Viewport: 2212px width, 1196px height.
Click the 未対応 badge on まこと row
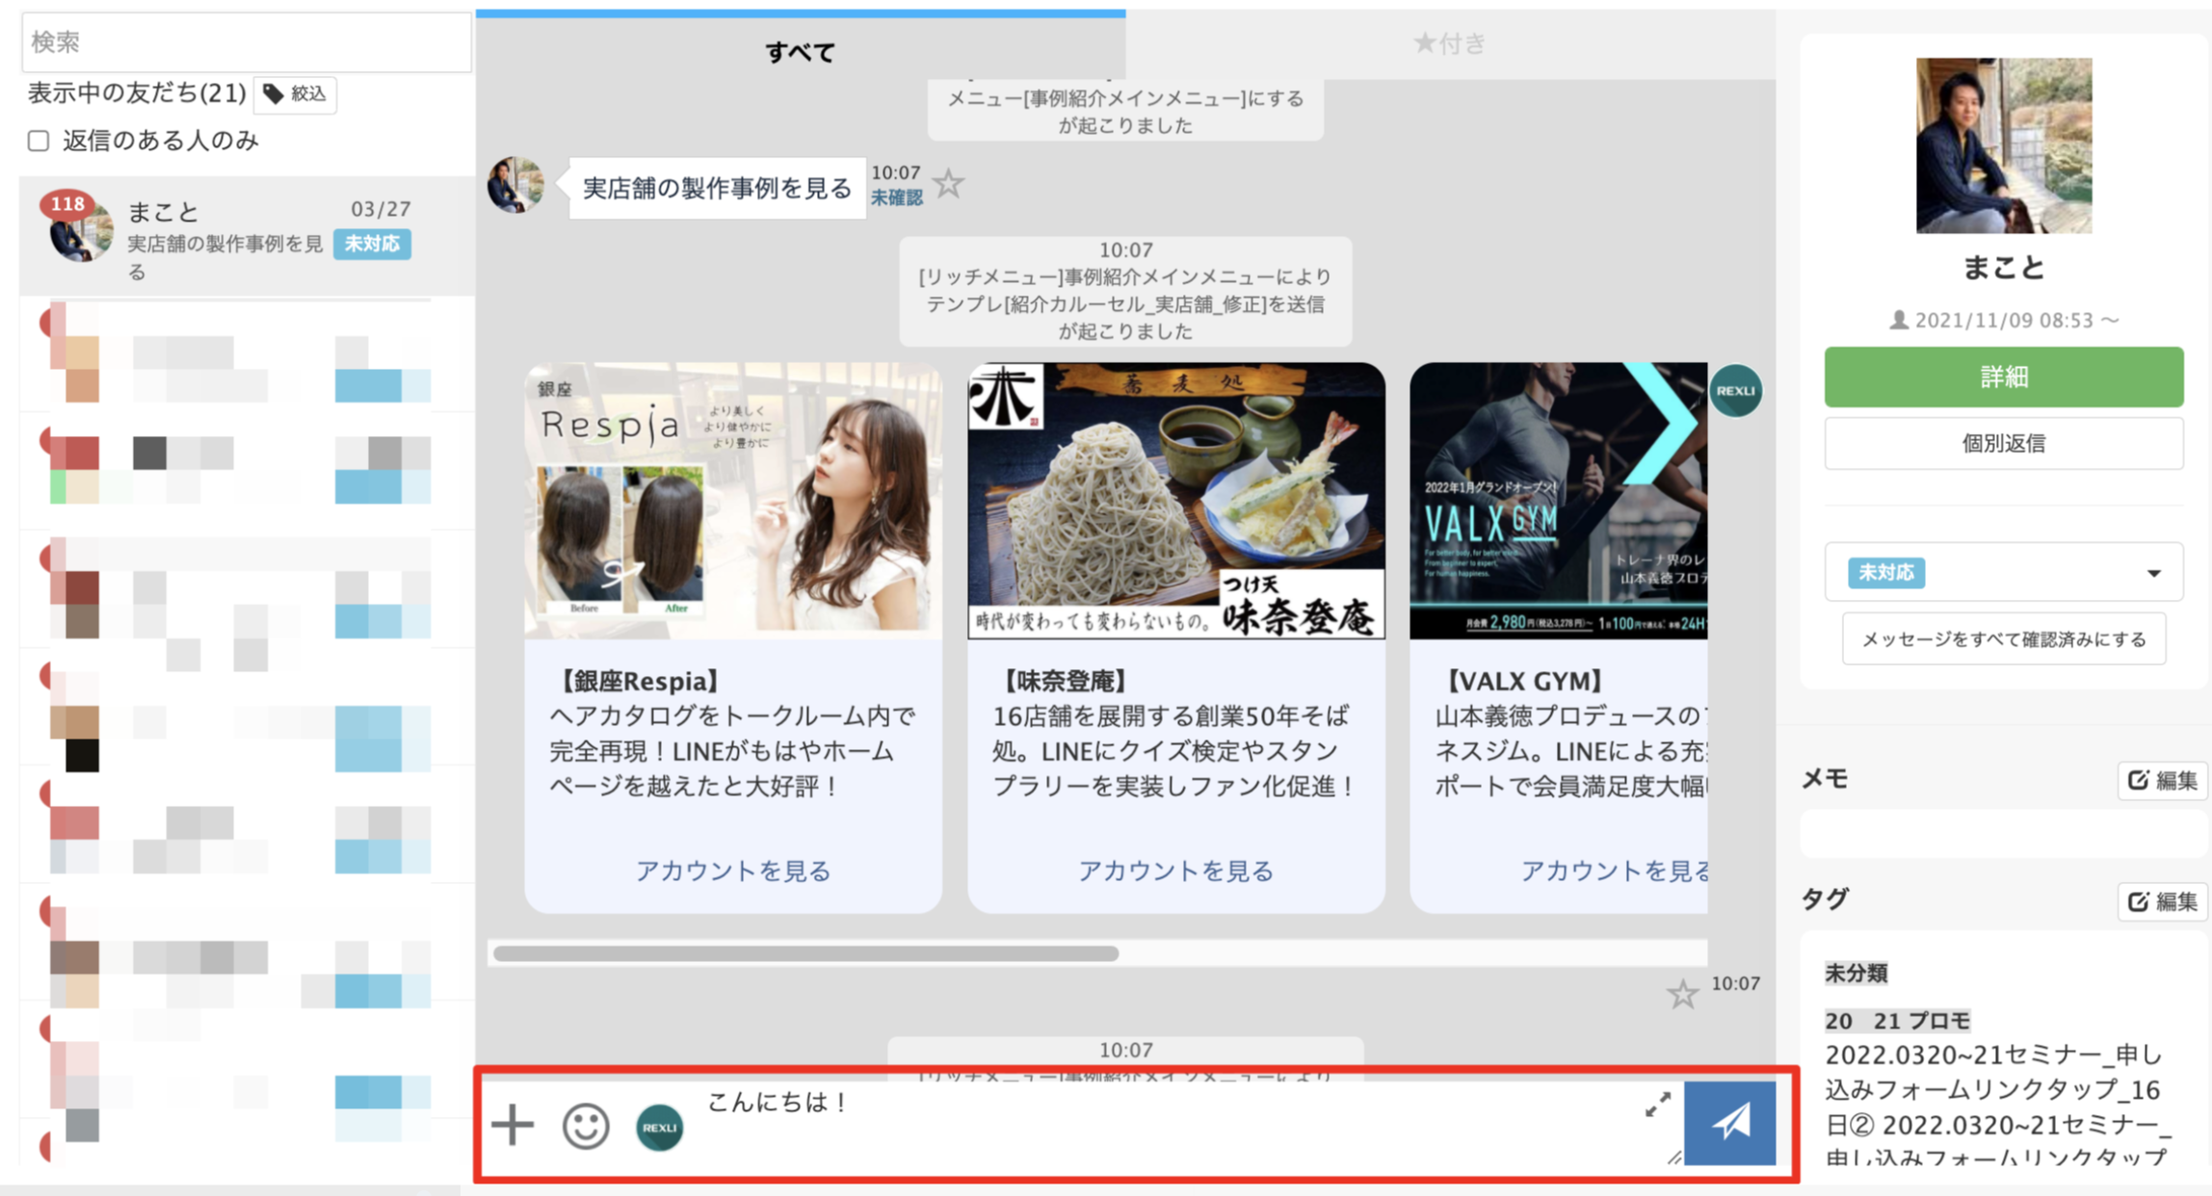coord(372,244)
